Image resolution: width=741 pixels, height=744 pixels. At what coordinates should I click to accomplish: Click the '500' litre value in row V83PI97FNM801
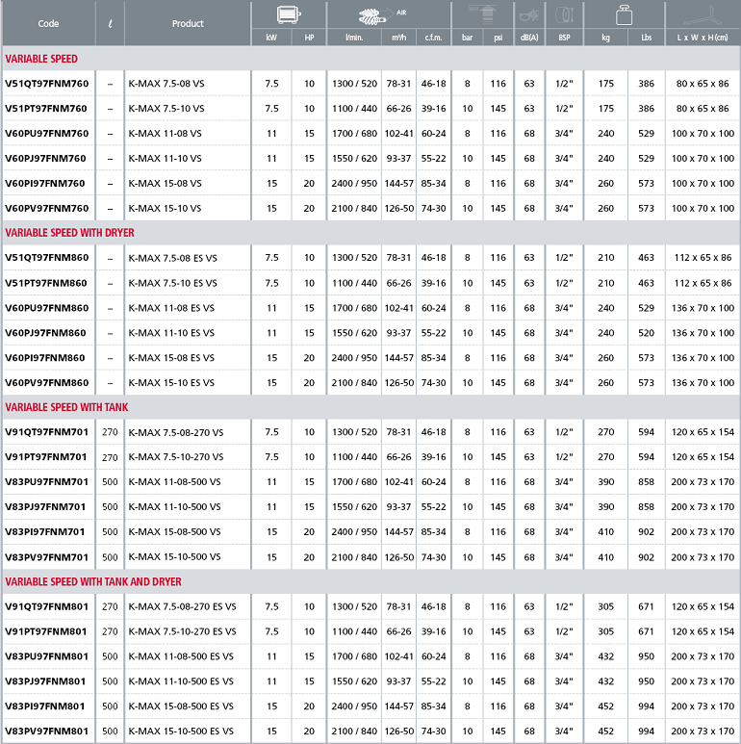[110, 706]
